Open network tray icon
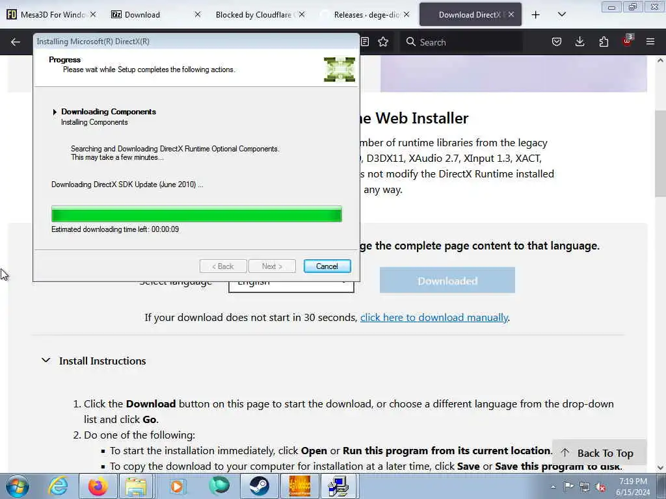This screenshot has height=499, width=666. tap(585, 487)
